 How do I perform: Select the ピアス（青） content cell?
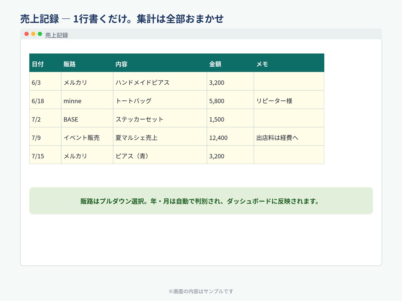(x=160, y=155)
